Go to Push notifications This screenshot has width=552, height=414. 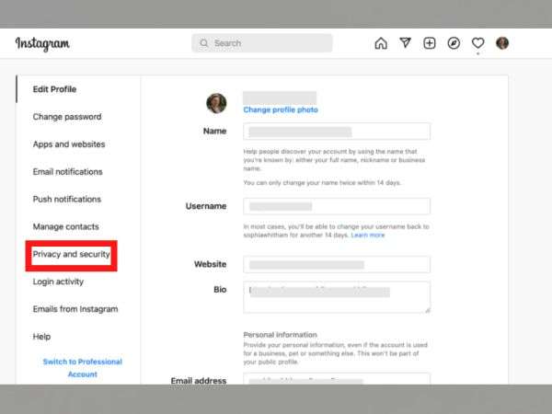(x=67, y=200)
